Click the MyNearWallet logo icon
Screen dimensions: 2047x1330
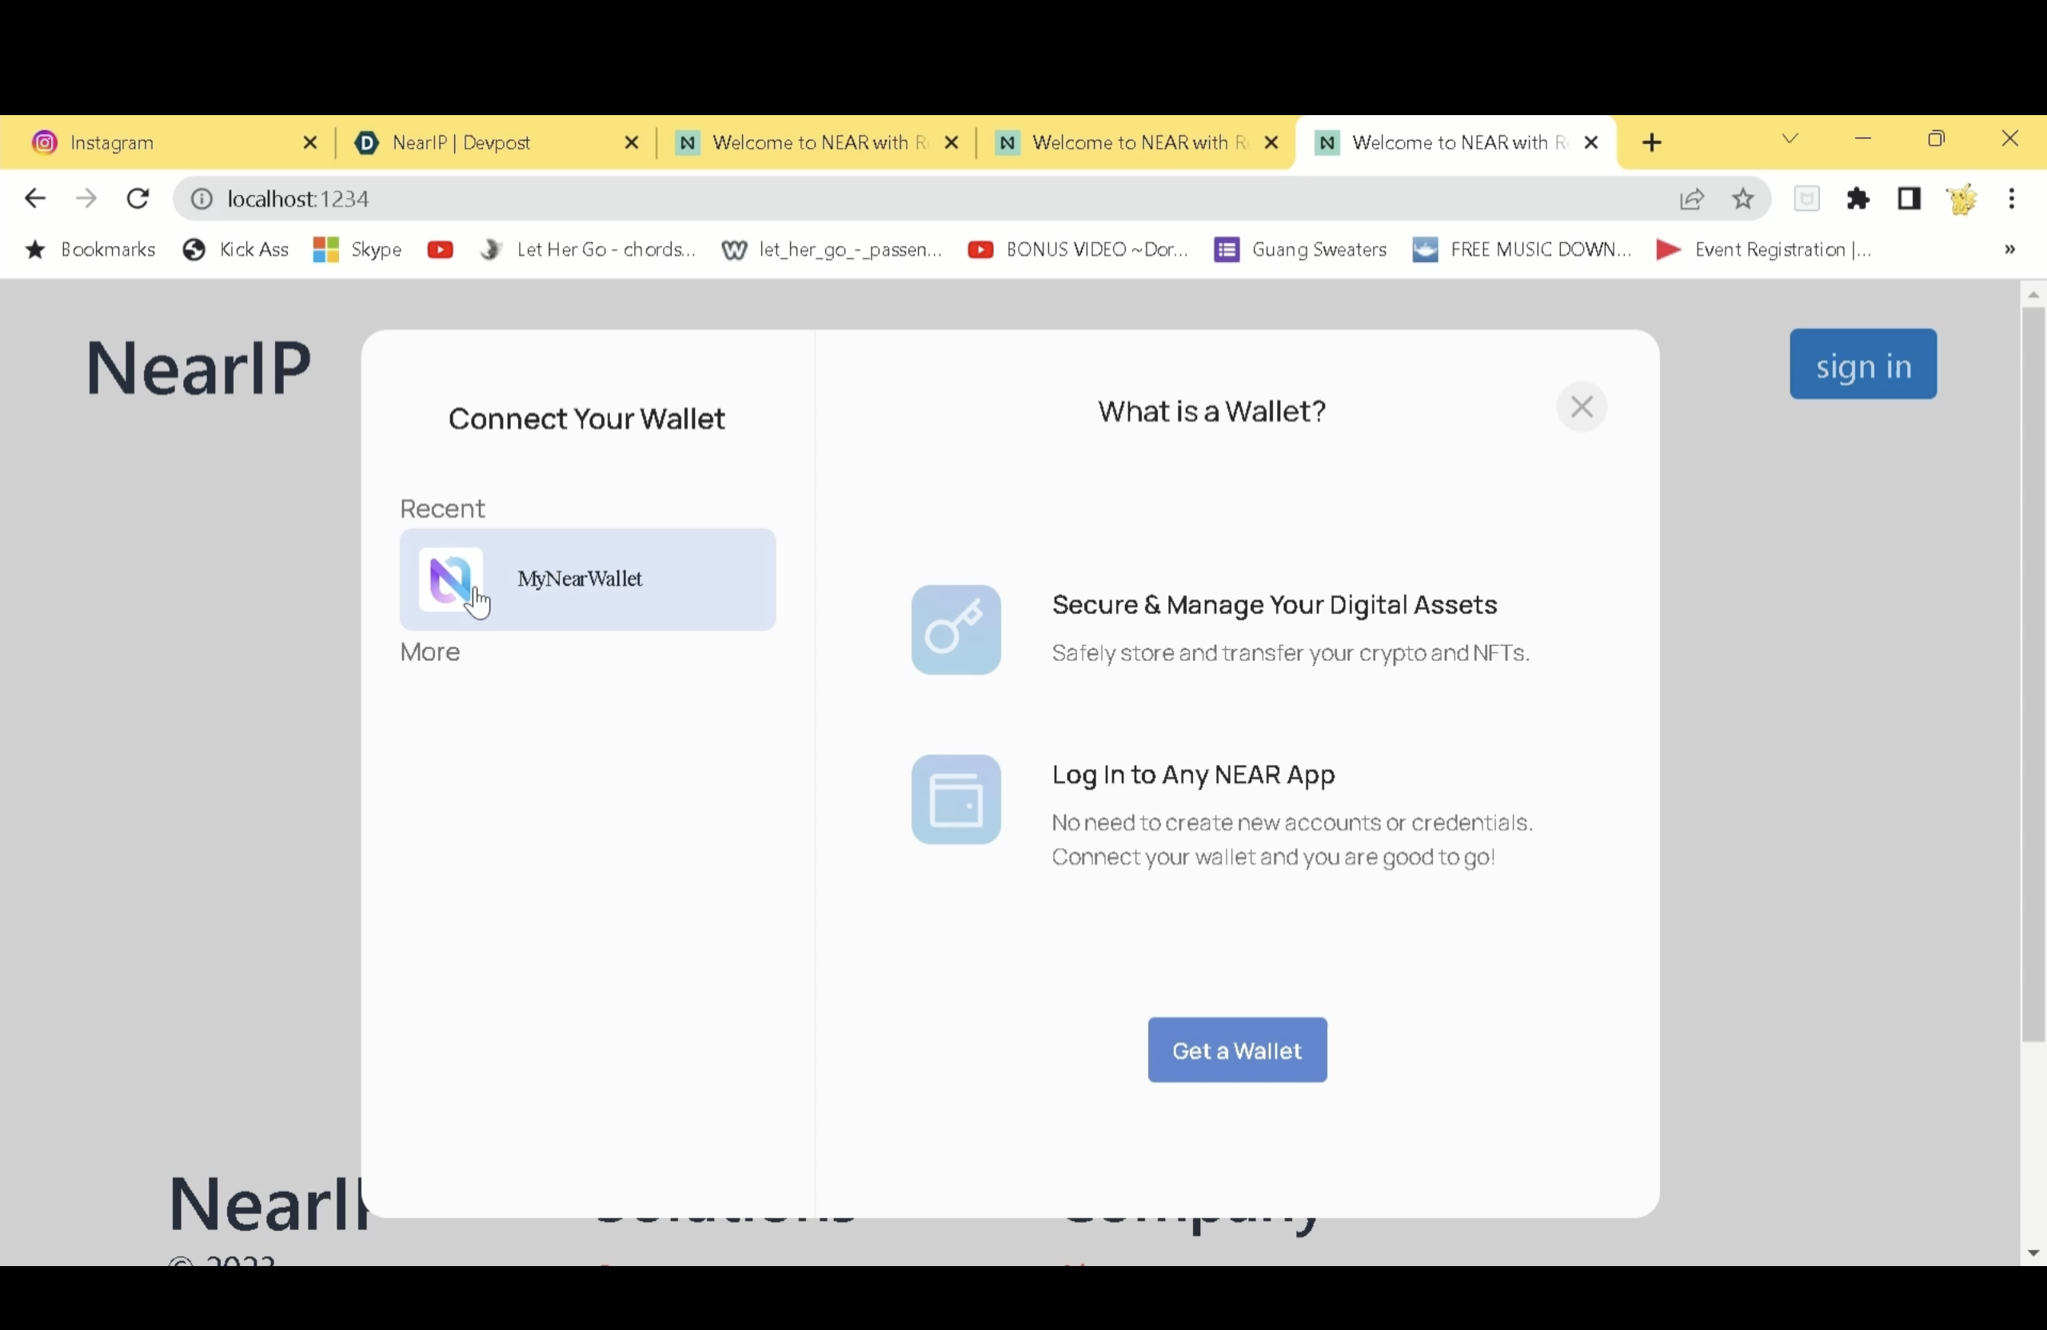[x=450, y=579]
